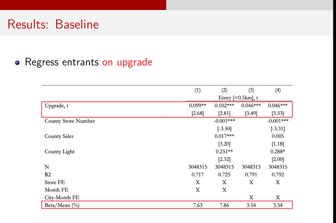Click the dark red progress bar segment
This screenshot has height=223, width=336.
point(83,5)
